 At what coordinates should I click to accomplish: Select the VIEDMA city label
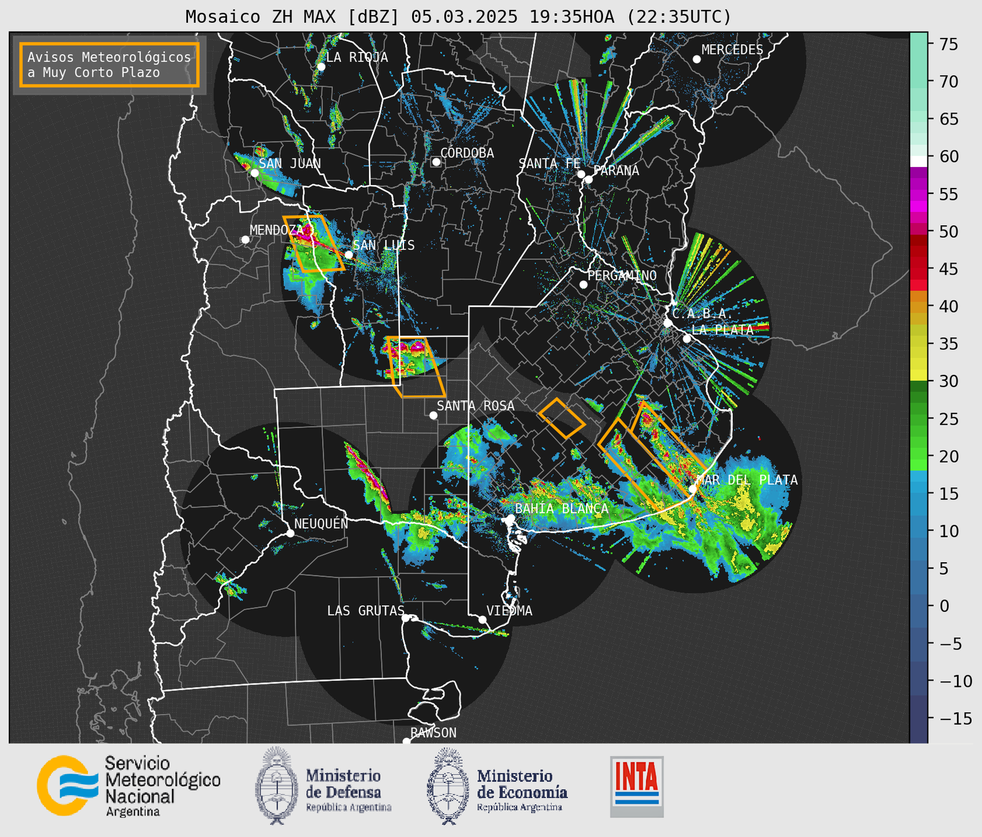point(509,611)
